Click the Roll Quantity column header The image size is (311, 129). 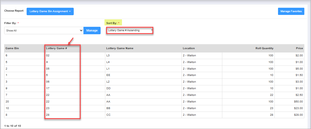264,48
